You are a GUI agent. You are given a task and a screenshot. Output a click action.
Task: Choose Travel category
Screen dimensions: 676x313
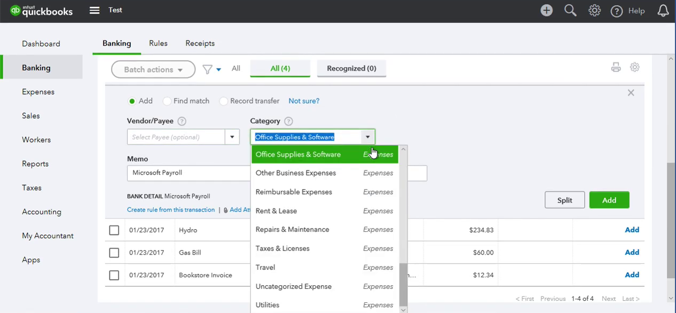[x=325, y=268]
